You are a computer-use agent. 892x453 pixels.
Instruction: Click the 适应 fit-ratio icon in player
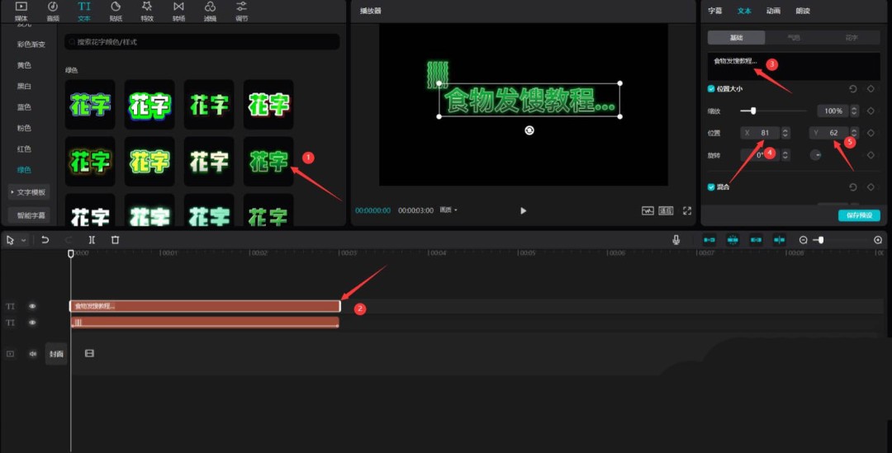click(x=667, y=210)
